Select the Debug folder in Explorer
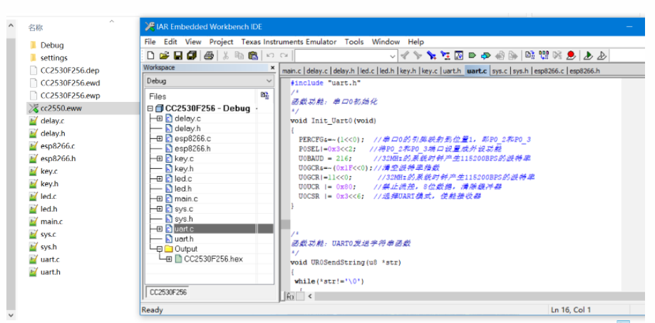 pyautogui.click(x=52, y=45)
